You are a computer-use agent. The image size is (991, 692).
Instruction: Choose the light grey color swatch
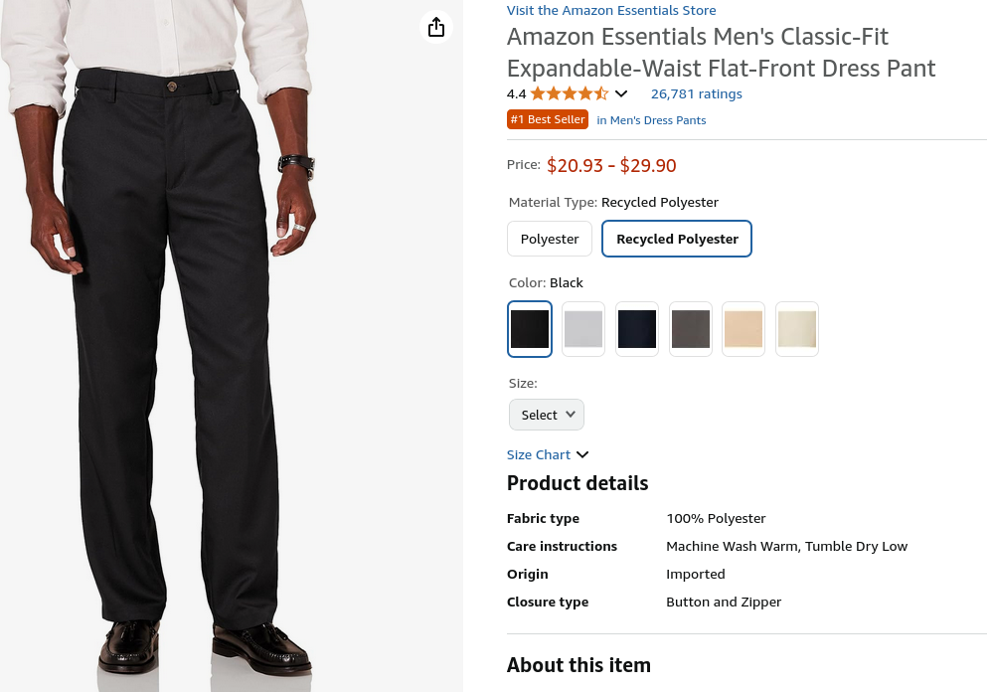583,329
